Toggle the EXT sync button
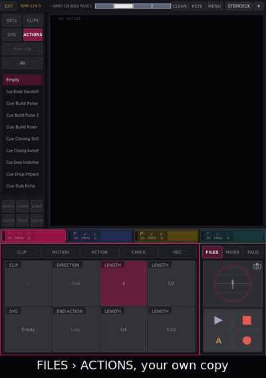Viewport: 266px width, 378px height. (x=9, y=6)
